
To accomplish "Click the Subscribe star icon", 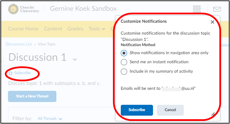I will pyautogui.click(x=10, y=73).
